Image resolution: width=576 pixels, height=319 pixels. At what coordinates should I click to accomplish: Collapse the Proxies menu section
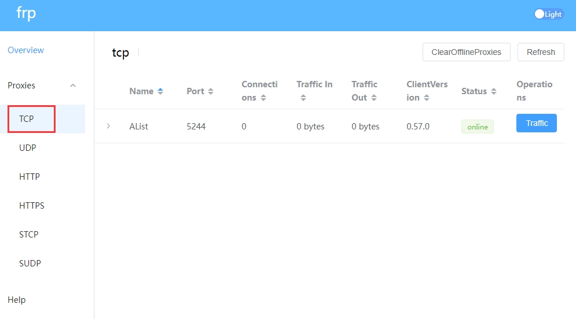pyautogui.click(x=73, y=86)
